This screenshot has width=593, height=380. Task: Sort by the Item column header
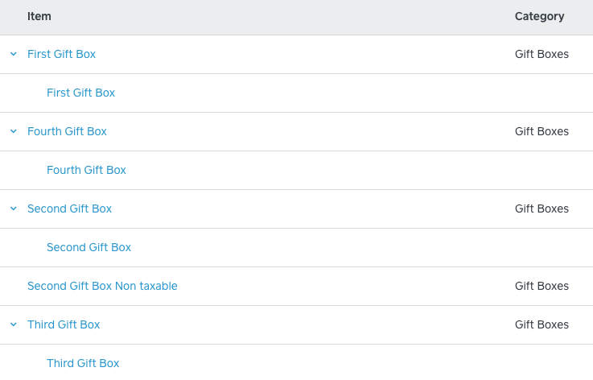coord(39,17)
